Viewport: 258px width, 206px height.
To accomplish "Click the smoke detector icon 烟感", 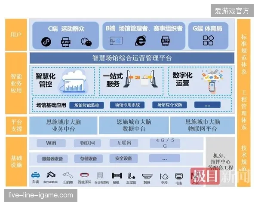I will pos(147,176).
